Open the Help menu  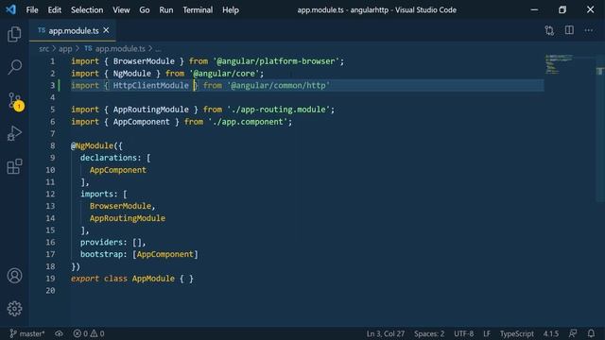231,10
